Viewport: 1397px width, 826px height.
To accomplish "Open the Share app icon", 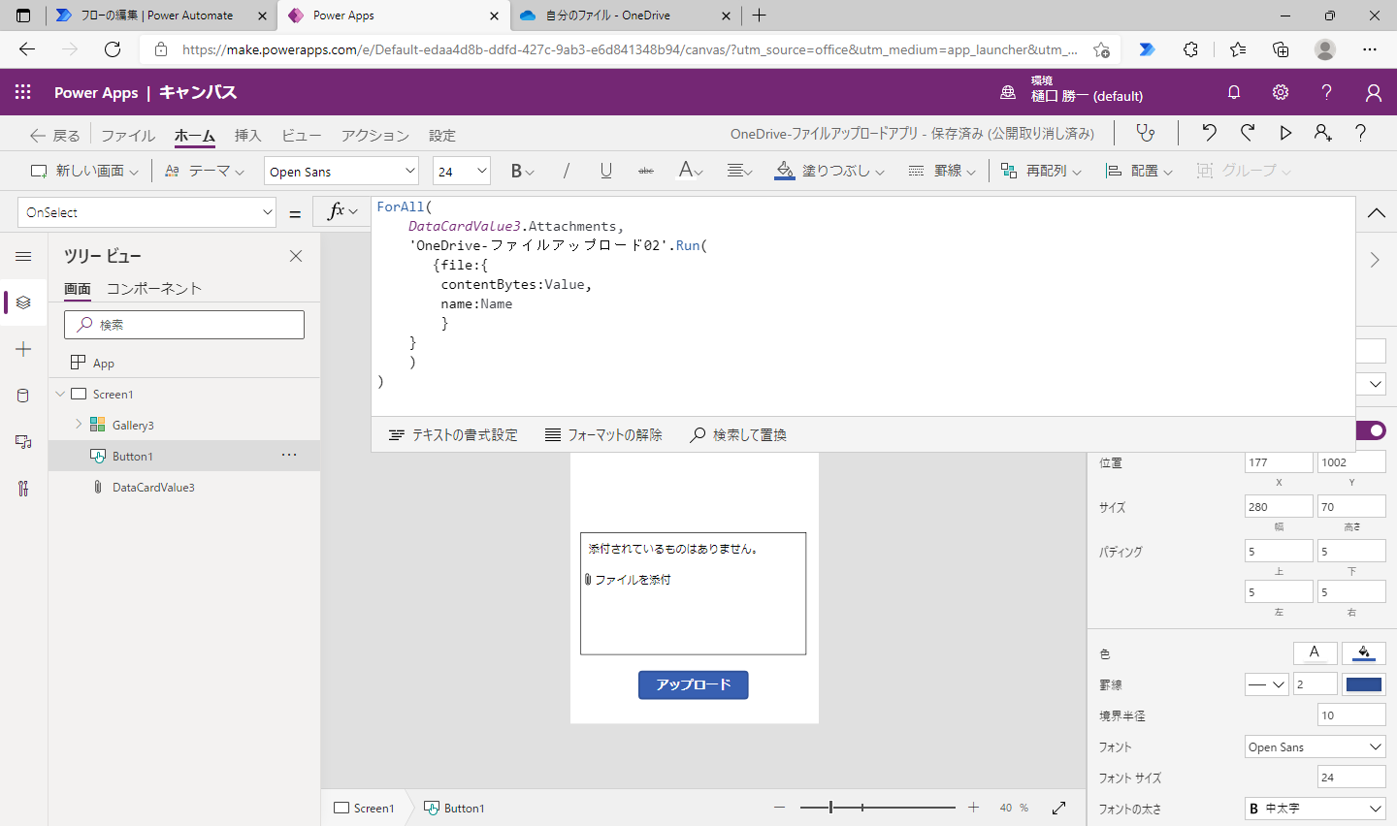I will [x=1323, y=133].
